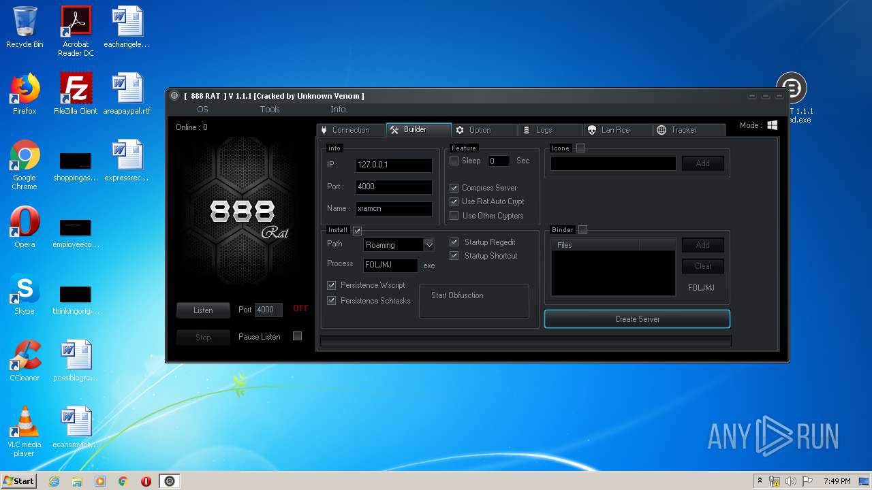Image resolution: width=872 pixels, height=490 pixels.
Task: Click the Icone Add button
Action: 703,163
